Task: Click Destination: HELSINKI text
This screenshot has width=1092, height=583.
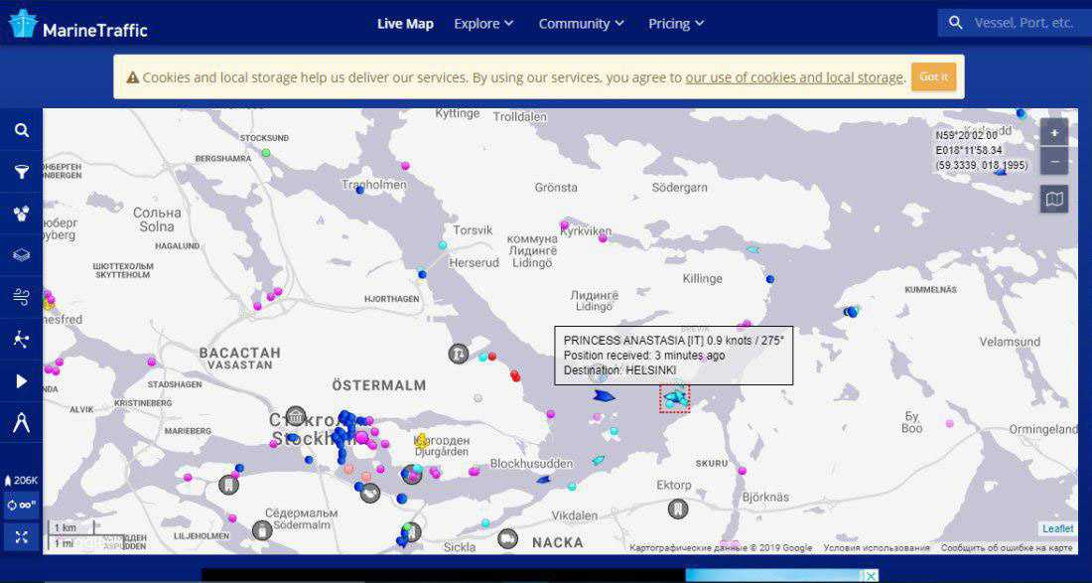Action: pos(619,369)
